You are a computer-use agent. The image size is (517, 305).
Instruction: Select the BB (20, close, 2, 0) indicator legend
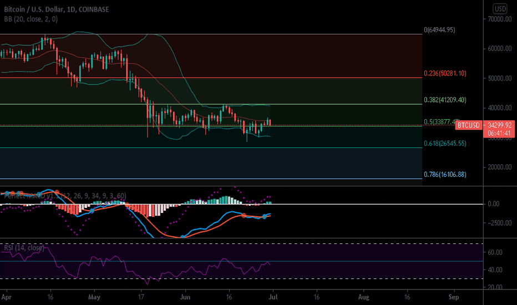(31, 19)
